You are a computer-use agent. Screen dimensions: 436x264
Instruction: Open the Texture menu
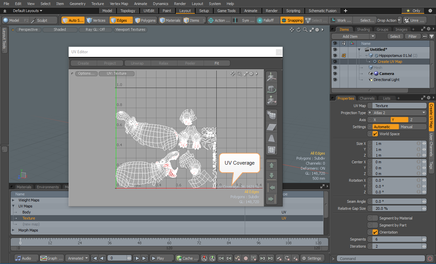click(x=97, y=4)
